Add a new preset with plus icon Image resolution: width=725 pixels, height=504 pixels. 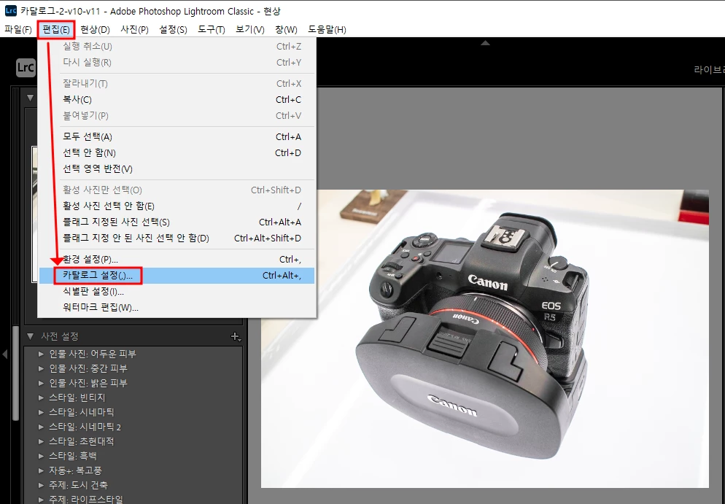[236, 337]
